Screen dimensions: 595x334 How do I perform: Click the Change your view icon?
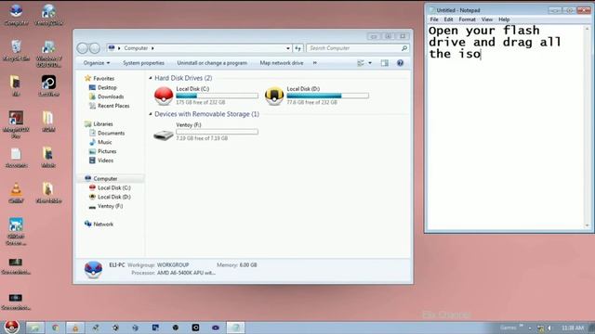point(361,63)
